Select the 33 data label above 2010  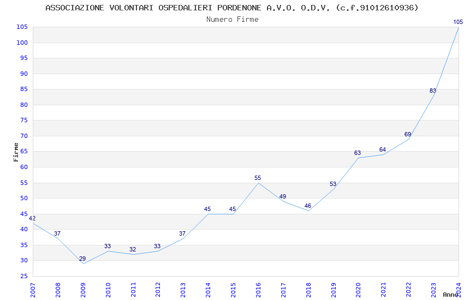coord(108,246)
